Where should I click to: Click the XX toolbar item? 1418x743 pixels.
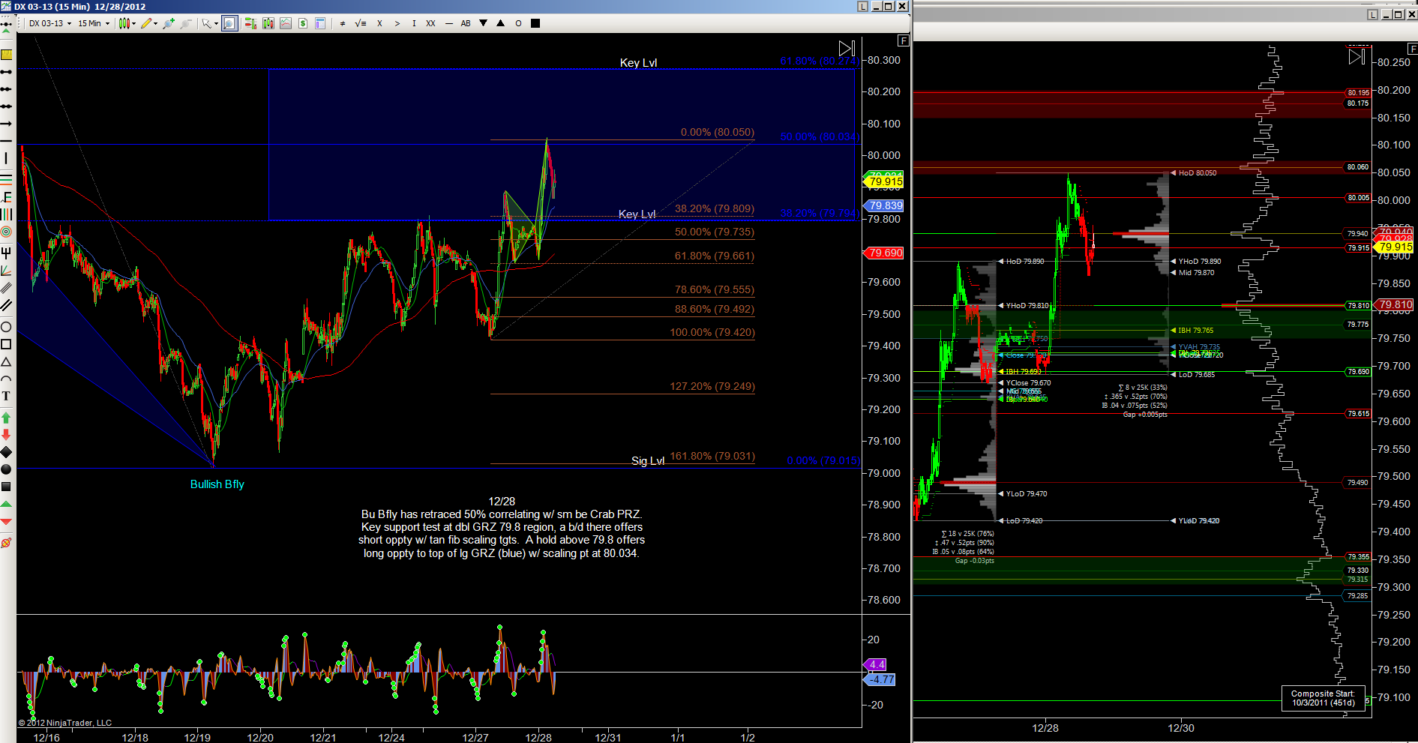pyautogui.click(x=430, y=23)
